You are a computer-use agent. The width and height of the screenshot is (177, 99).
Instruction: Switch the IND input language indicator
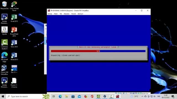158,97
